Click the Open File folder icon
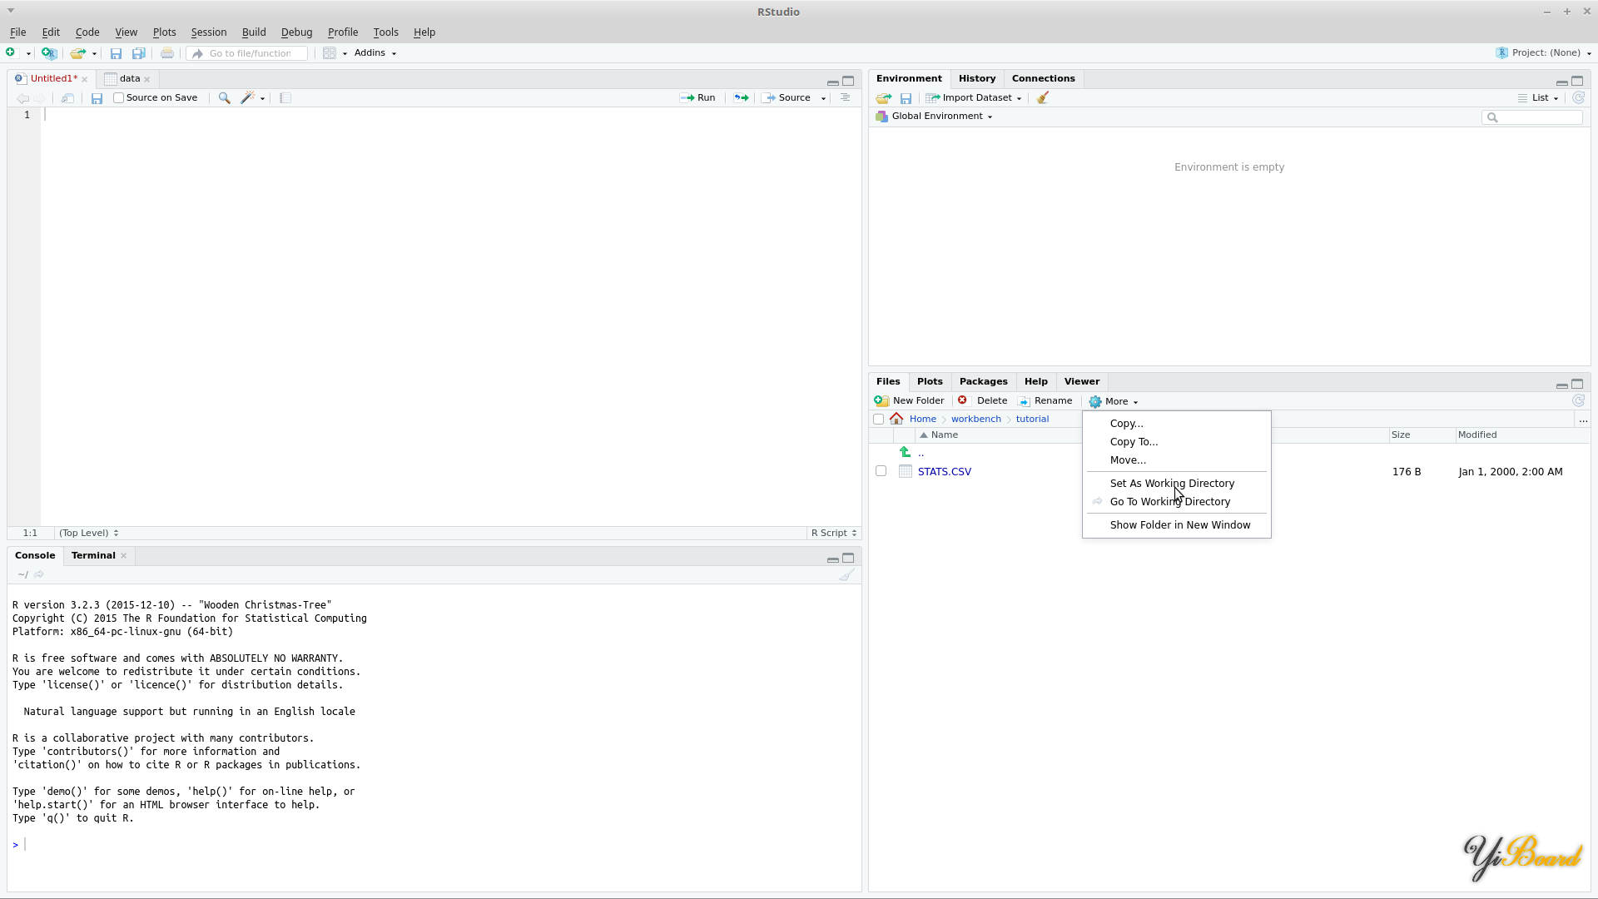This screenshot has width=1598, height=899. coord(77,53)
